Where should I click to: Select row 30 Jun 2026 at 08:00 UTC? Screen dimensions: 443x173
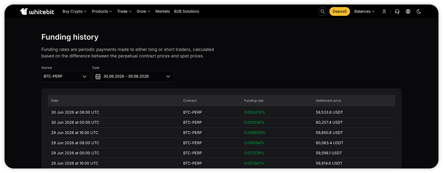click(x=221, y=112)
